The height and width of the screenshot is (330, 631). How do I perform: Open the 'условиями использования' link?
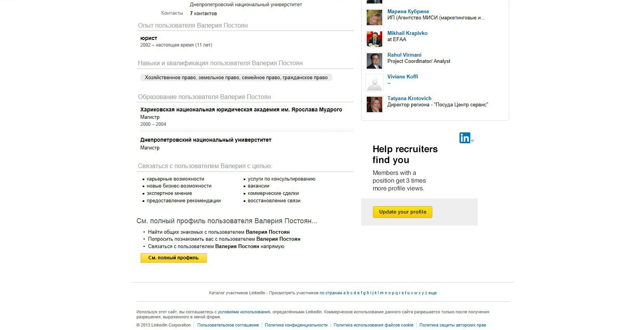[244, 312]
